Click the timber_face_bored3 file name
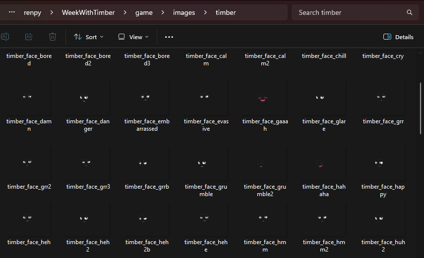This screenshot has height=258, width=424. coord(147,59)
